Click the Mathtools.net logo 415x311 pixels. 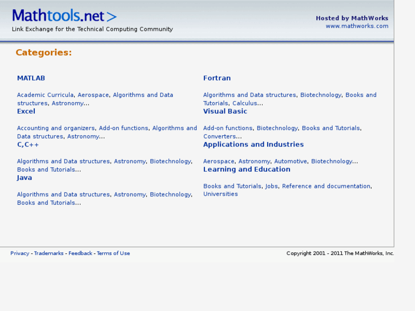64,16
